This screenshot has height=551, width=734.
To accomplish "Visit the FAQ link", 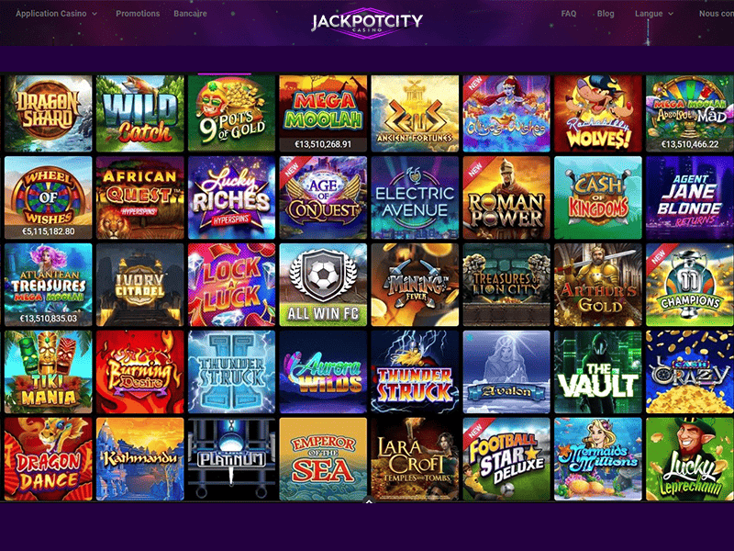I will [569, 14].
